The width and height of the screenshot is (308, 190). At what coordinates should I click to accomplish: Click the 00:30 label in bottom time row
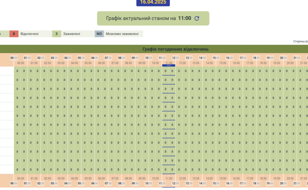(x=20, y=179)
